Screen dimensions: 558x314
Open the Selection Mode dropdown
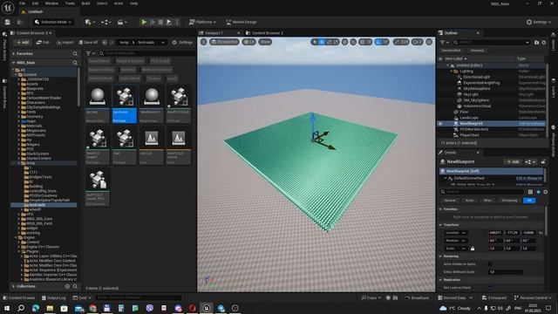pyautogui.click(x=53, y=22)
